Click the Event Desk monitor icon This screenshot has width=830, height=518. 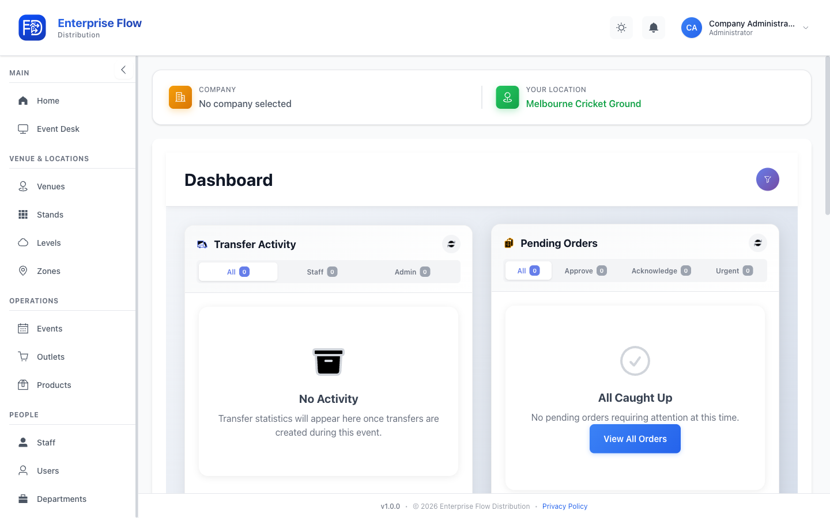tap(23, 129)
